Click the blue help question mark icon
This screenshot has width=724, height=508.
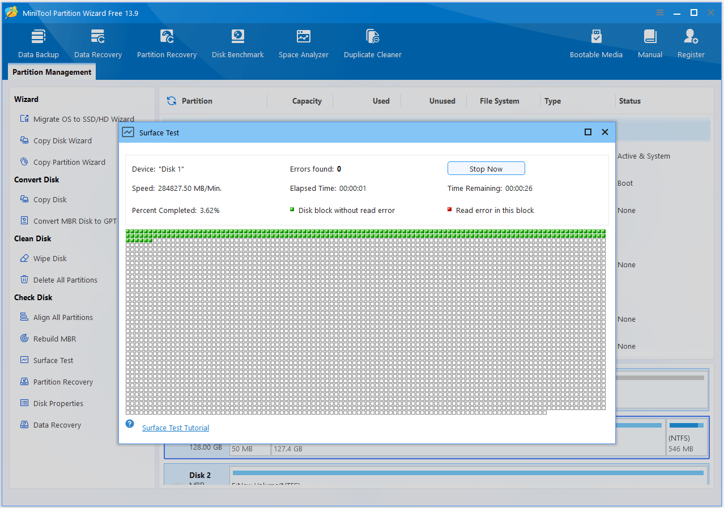[x=130, y=424]
